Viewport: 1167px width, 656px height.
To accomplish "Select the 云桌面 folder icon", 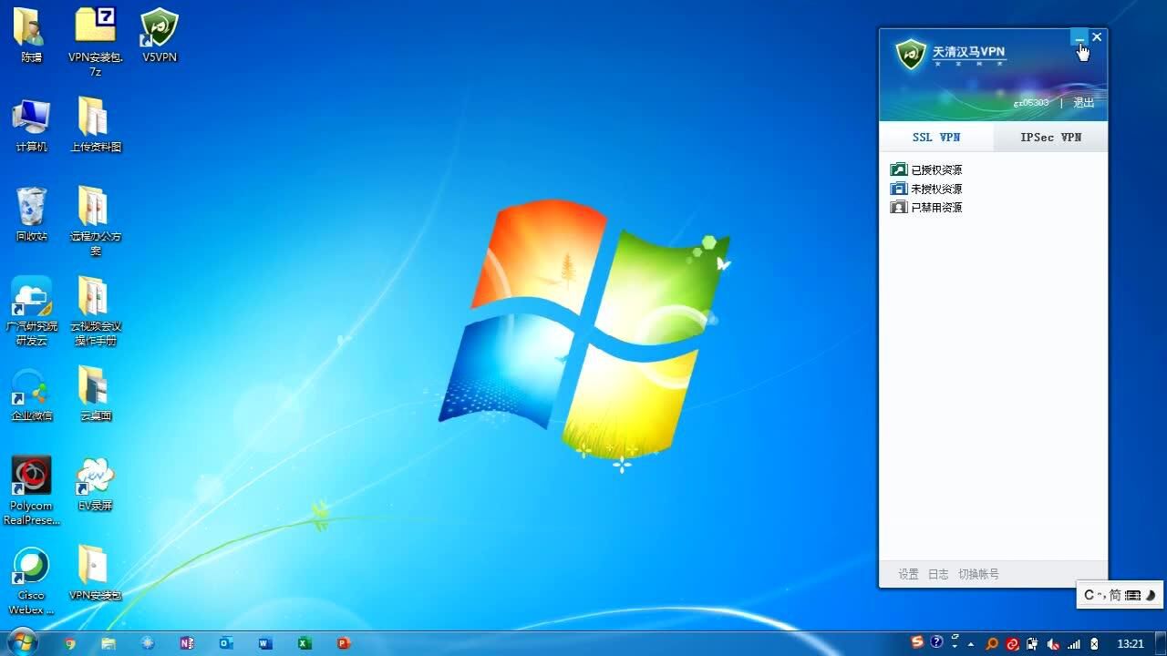I will 96,395.
